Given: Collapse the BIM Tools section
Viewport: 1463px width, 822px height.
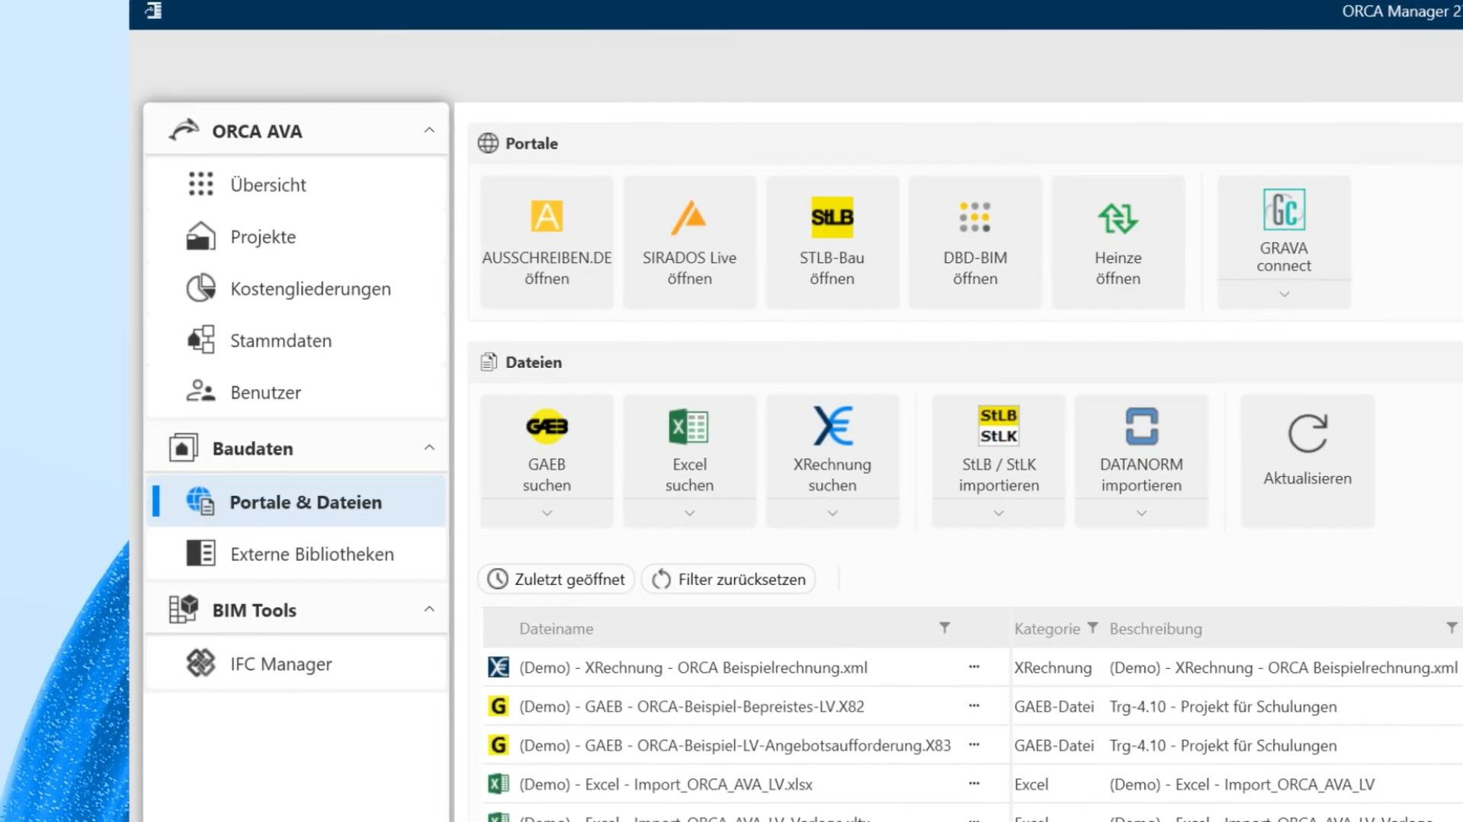Looking at the screenshot, I should [x=429, y=609].
